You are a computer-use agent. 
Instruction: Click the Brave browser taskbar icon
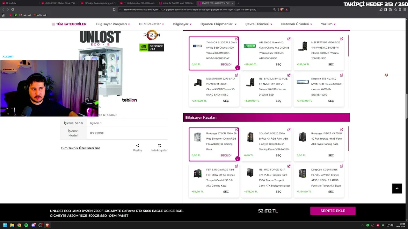[47, 225]
